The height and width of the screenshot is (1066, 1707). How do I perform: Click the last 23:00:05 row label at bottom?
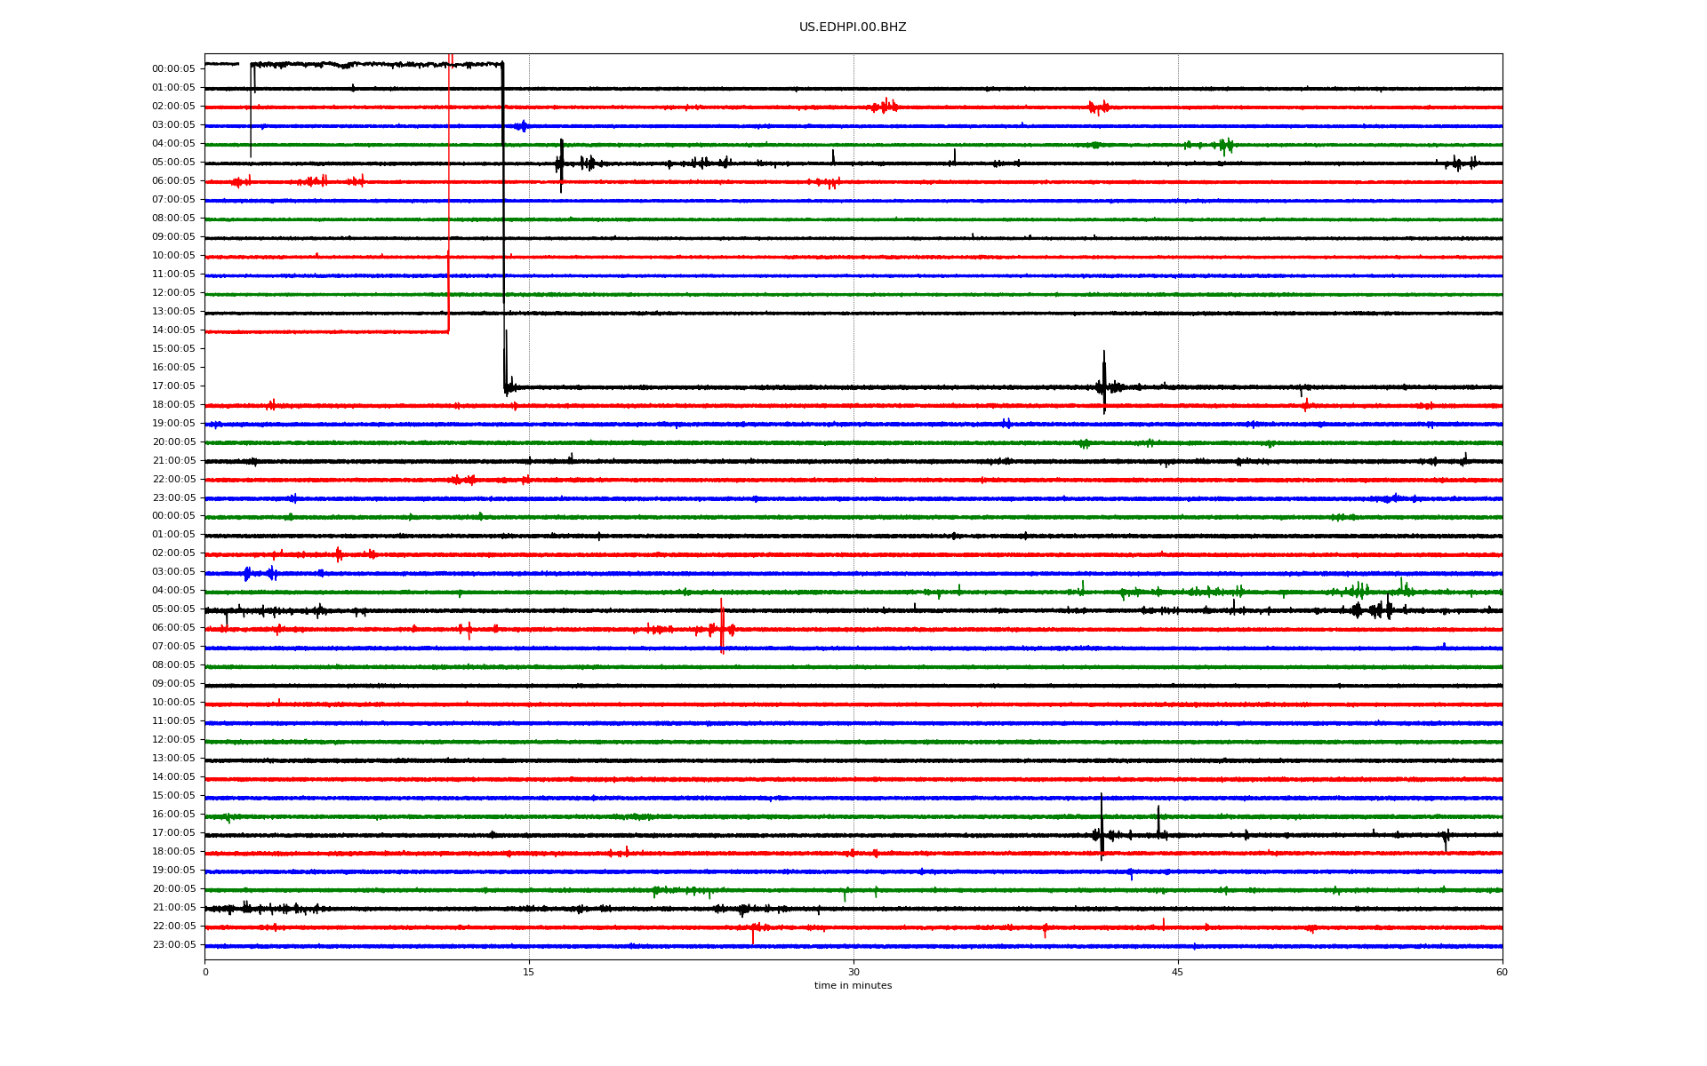(173, 945)
